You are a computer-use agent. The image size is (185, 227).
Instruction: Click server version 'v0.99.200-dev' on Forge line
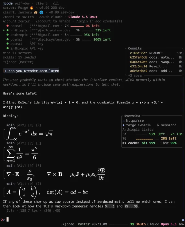point(52,8)
